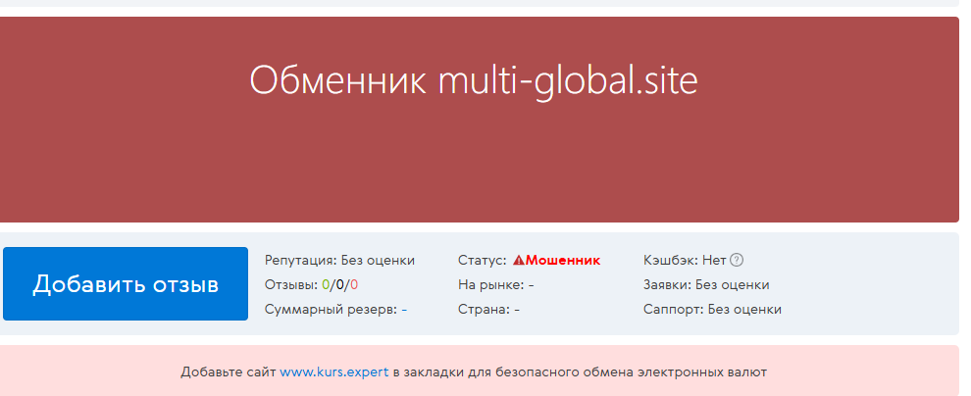
Task: Click the Обменник multi-global.site heading
Action: click(474, 80)
